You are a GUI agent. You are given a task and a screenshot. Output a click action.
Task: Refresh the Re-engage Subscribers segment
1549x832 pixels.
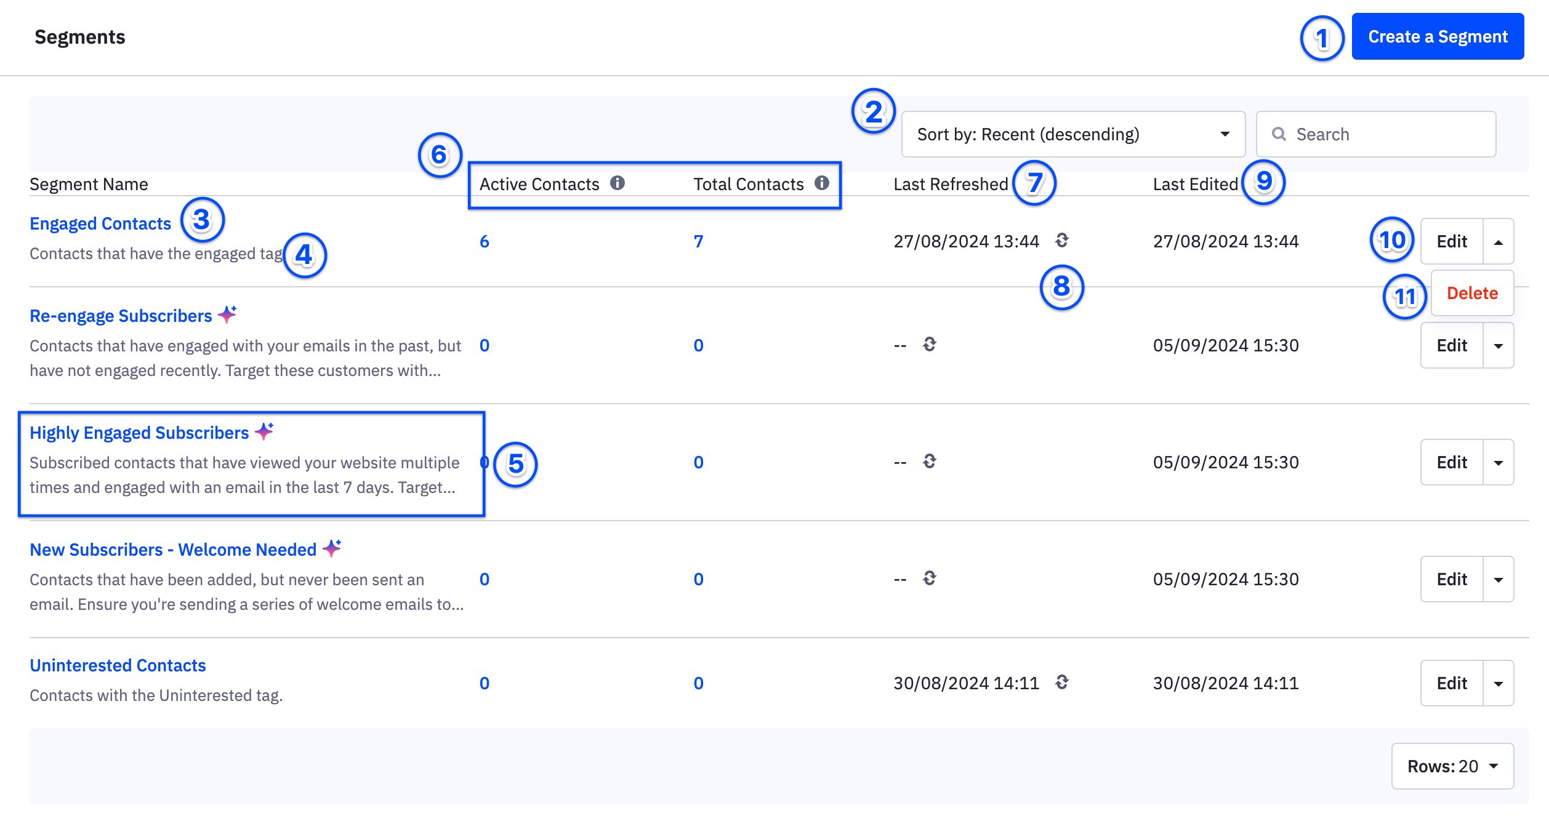tap(929, 344)
